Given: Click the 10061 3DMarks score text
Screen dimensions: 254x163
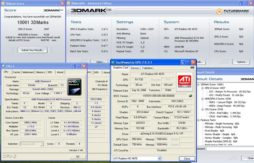Looking at the screenshot, I should click(x=33, y=22).
